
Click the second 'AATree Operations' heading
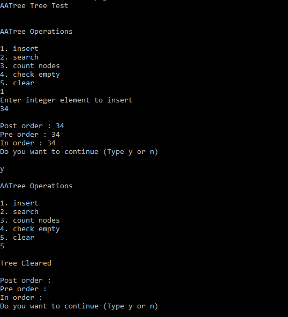[36, 186]
